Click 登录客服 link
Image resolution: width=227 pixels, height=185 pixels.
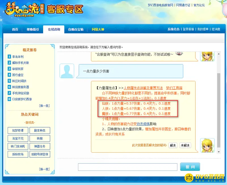pos(188,29)
